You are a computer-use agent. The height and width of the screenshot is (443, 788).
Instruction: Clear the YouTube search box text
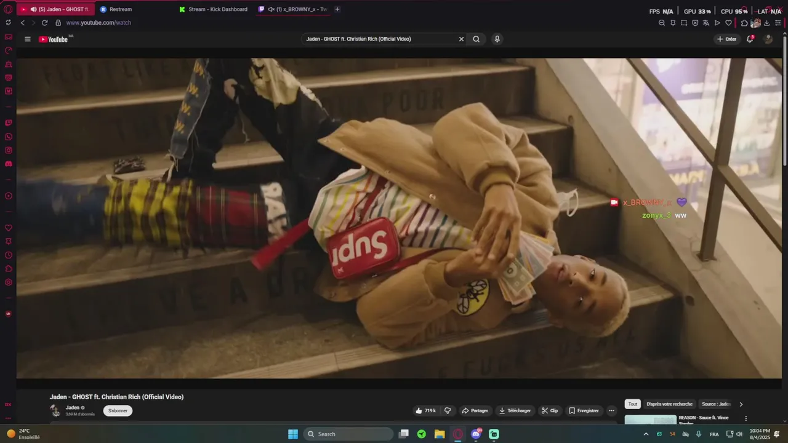pos(461,39)
